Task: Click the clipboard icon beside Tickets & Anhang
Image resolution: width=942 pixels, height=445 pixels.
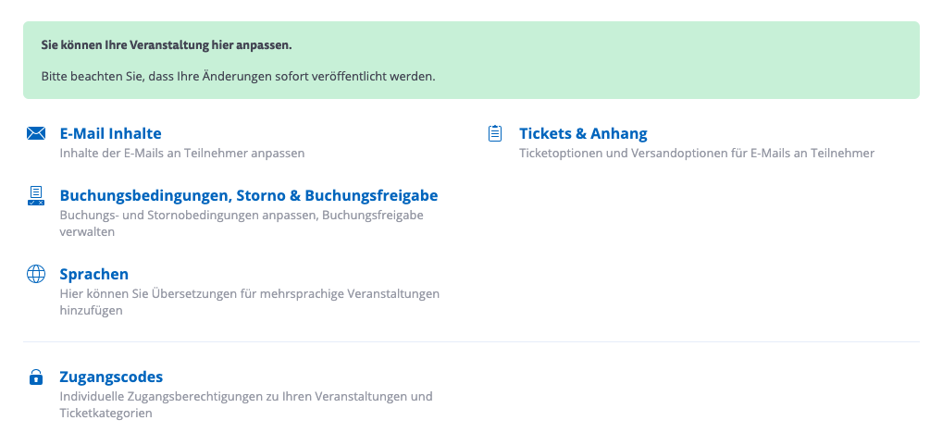Action: [x=495, y=134]
